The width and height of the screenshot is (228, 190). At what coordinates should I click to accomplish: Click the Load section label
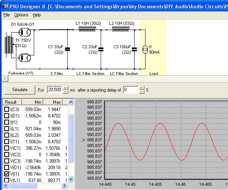click(x=154, y=74)
